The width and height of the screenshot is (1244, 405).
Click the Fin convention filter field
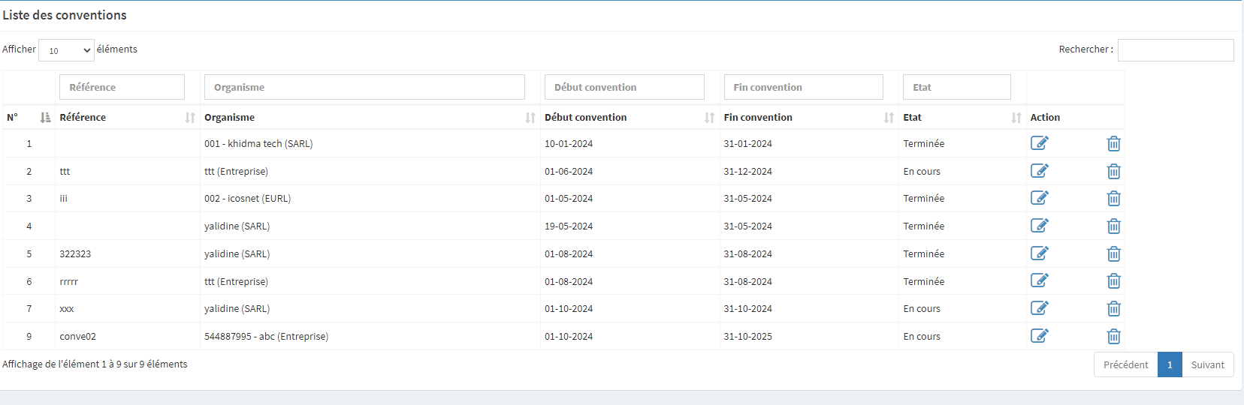803,87
